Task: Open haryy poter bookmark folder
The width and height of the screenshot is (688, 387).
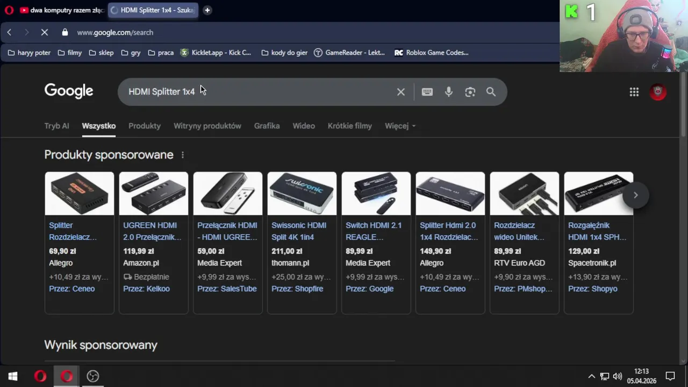Action: [x=29, y=53]
